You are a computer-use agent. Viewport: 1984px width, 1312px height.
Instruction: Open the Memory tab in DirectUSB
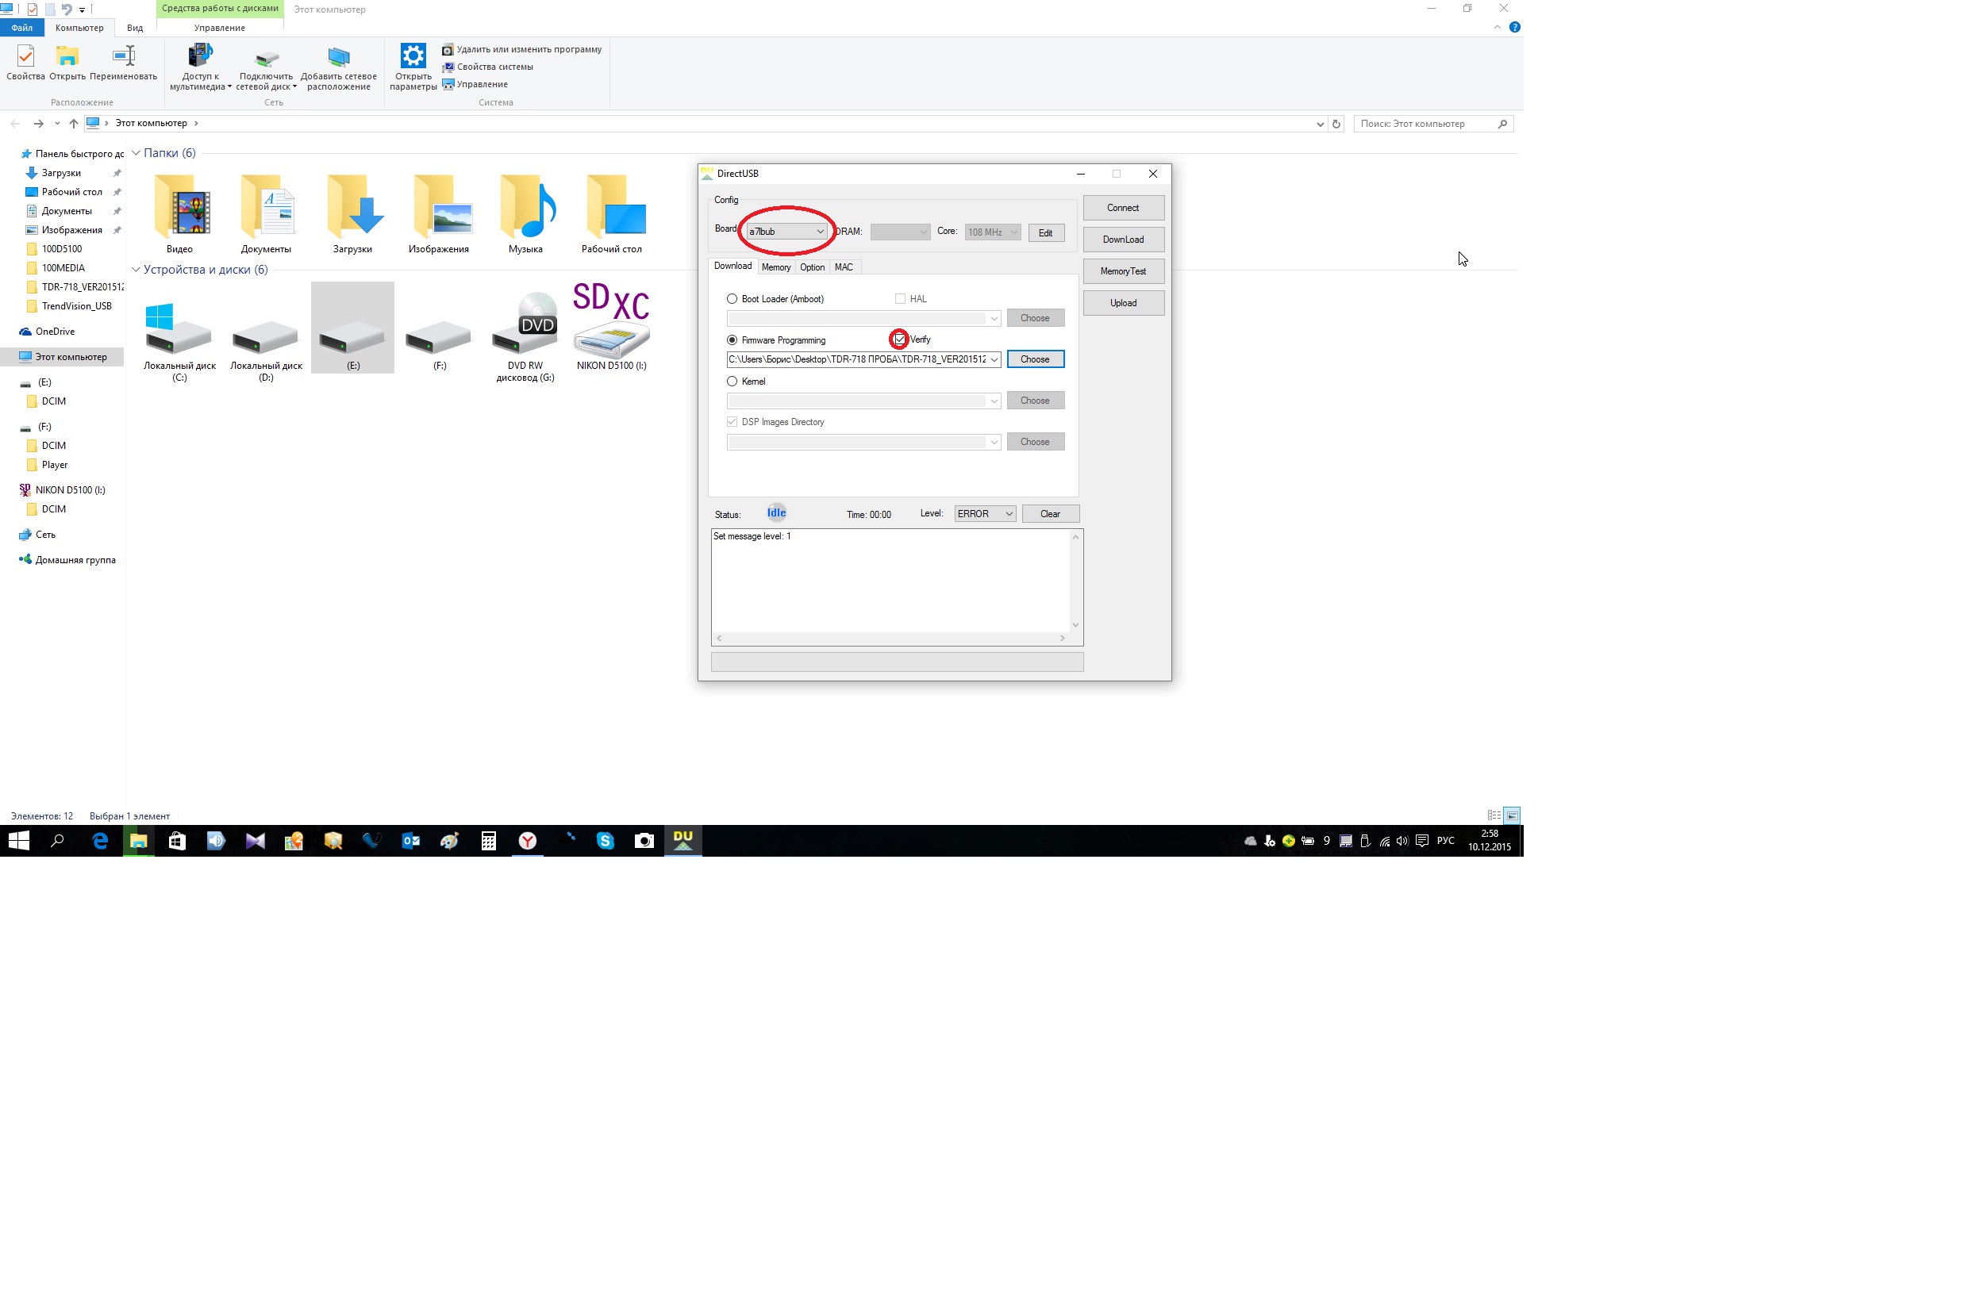[x=776, y=267]
